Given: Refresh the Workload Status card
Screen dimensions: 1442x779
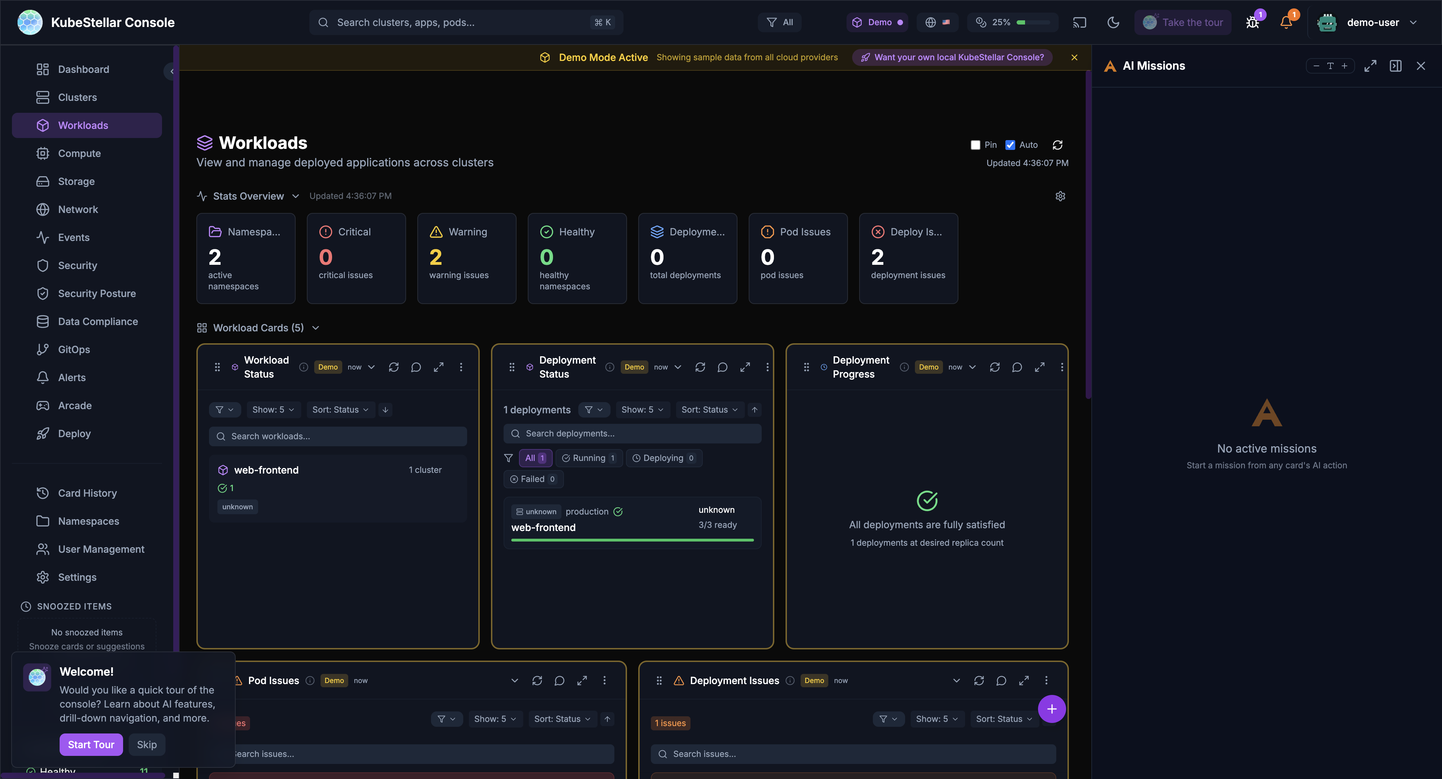Looking at the screenshot, I should (393, 367).
